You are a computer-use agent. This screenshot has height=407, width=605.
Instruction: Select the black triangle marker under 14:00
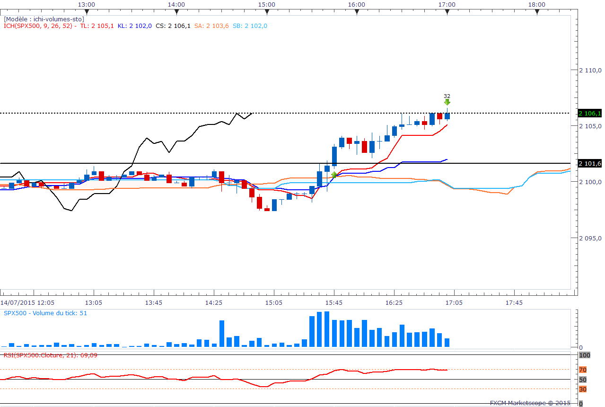tap(176, 12)
